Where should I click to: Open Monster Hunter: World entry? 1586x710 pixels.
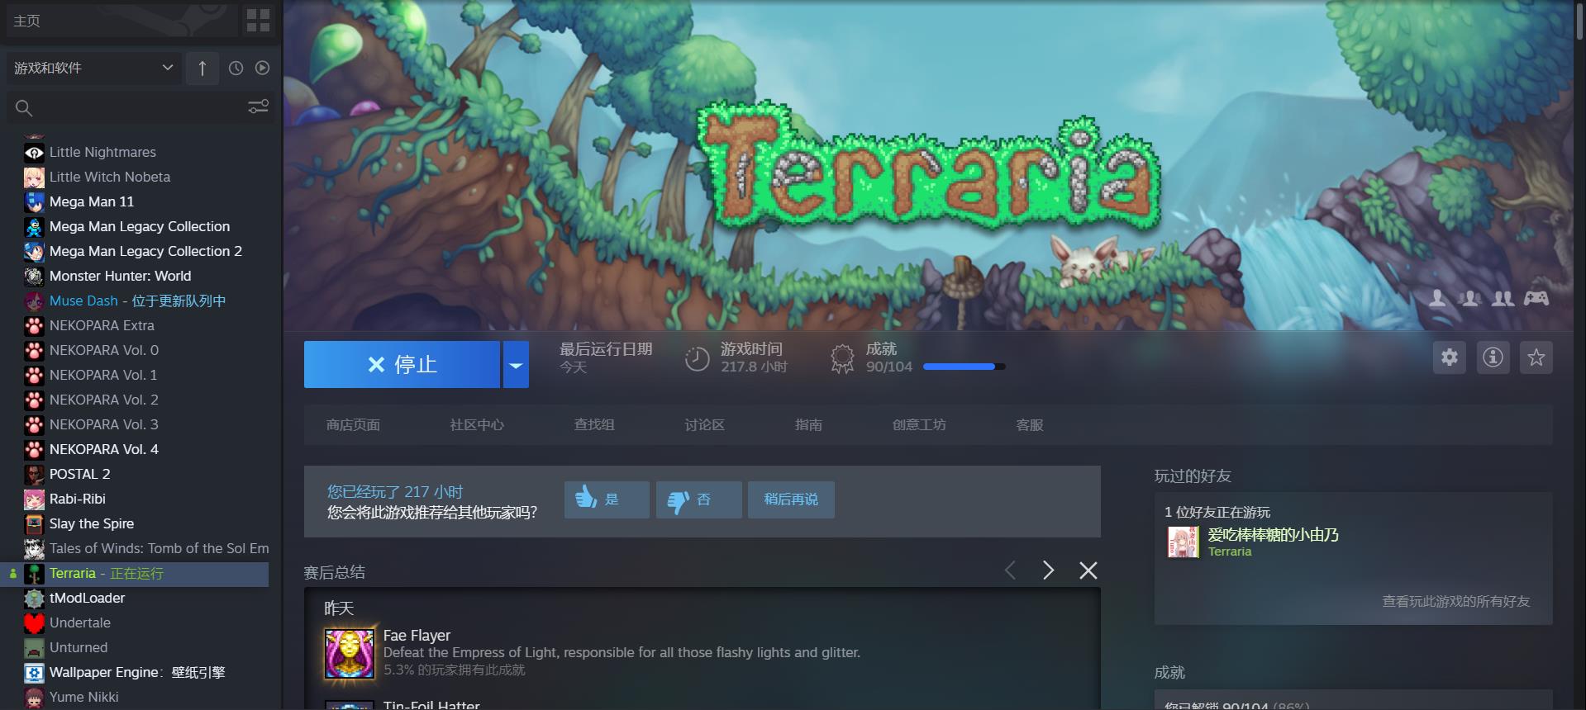tap(120, 276)
